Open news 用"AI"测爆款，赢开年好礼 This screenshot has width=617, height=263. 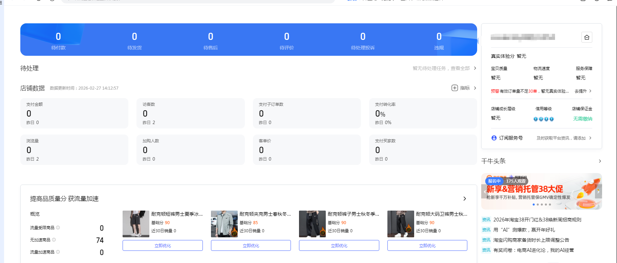point(524,230)
